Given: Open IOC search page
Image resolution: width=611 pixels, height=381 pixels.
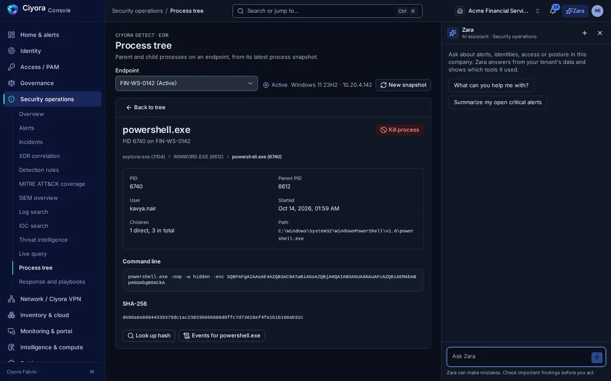Looking at the screenshot, I should [x=34, y=226].
